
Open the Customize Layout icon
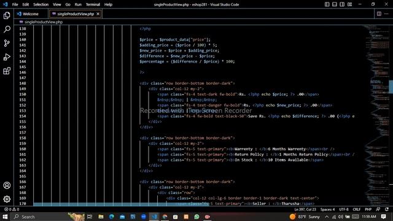point(349,4)
